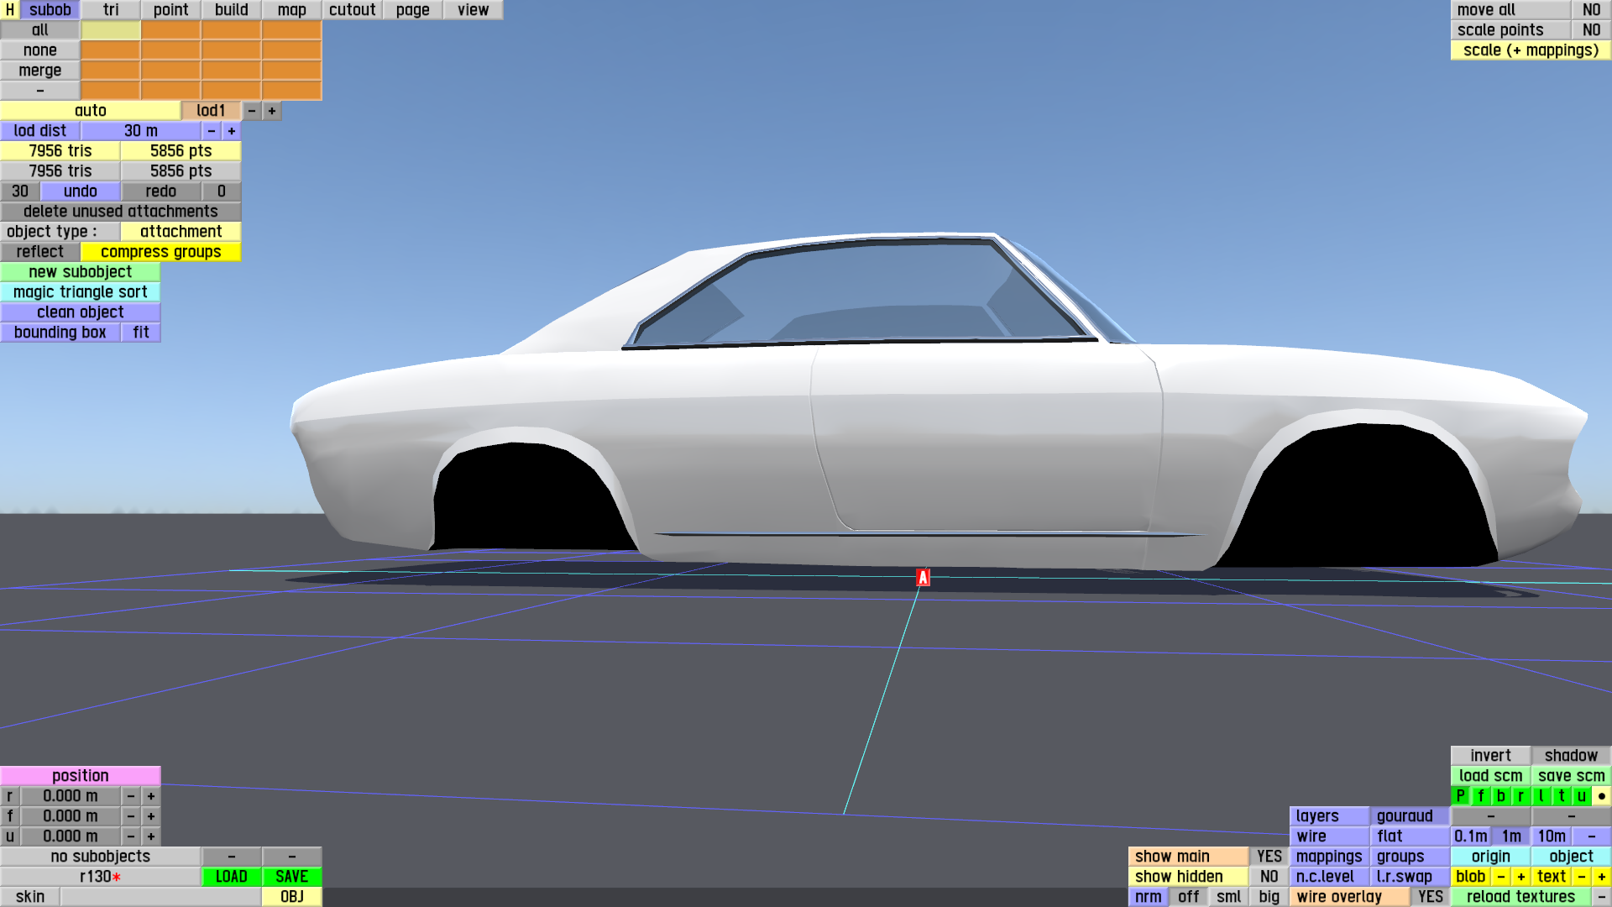Click the P perspective view button
This screenshot has width=1612, height=907.
(x=1460, y=795)
